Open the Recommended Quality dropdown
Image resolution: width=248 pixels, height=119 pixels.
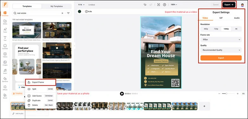(x=221, y=50)
